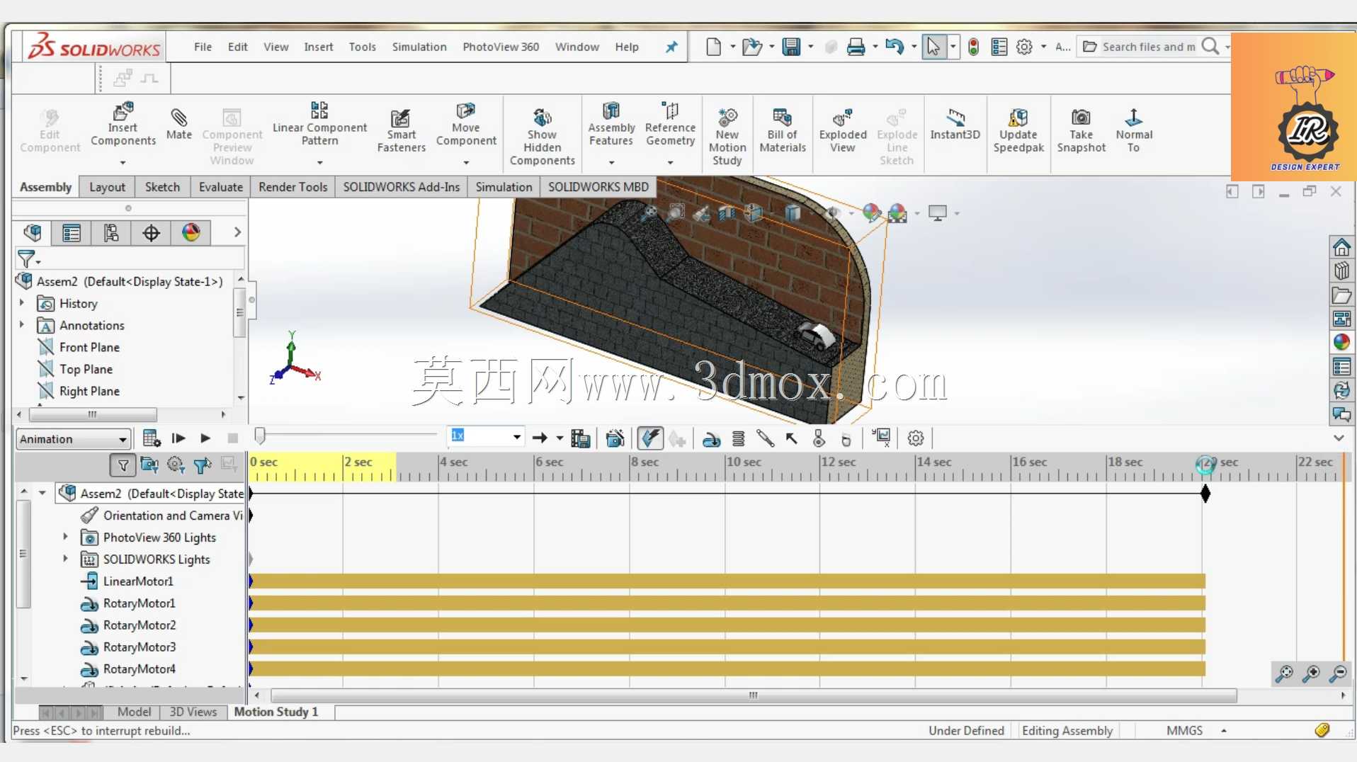Switch to the Model tab

[x=134, y=712]
